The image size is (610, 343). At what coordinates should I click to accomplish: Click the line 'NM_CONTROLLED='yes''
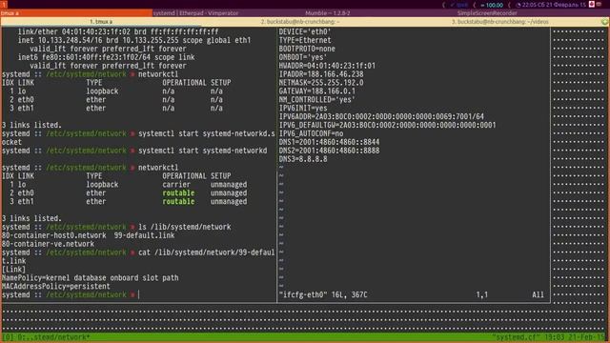coord(316,99)
